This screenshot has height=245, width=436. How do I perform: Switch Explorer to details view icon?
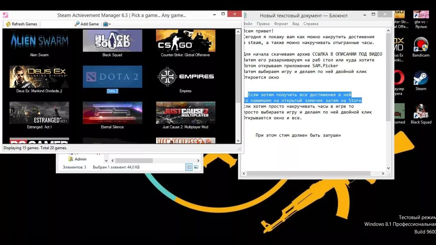pyautogui.click(x=189, y=167)
